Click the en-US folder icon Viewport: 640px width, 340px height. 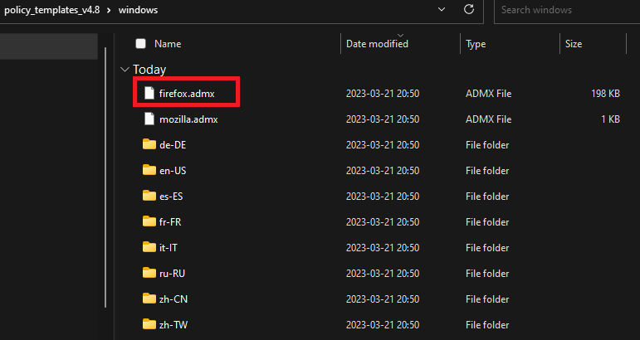pos(149,170)
